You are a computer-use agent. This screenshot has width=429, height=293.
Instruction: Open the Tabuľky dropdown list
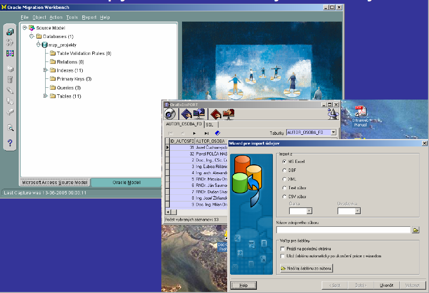pos(334,133)
